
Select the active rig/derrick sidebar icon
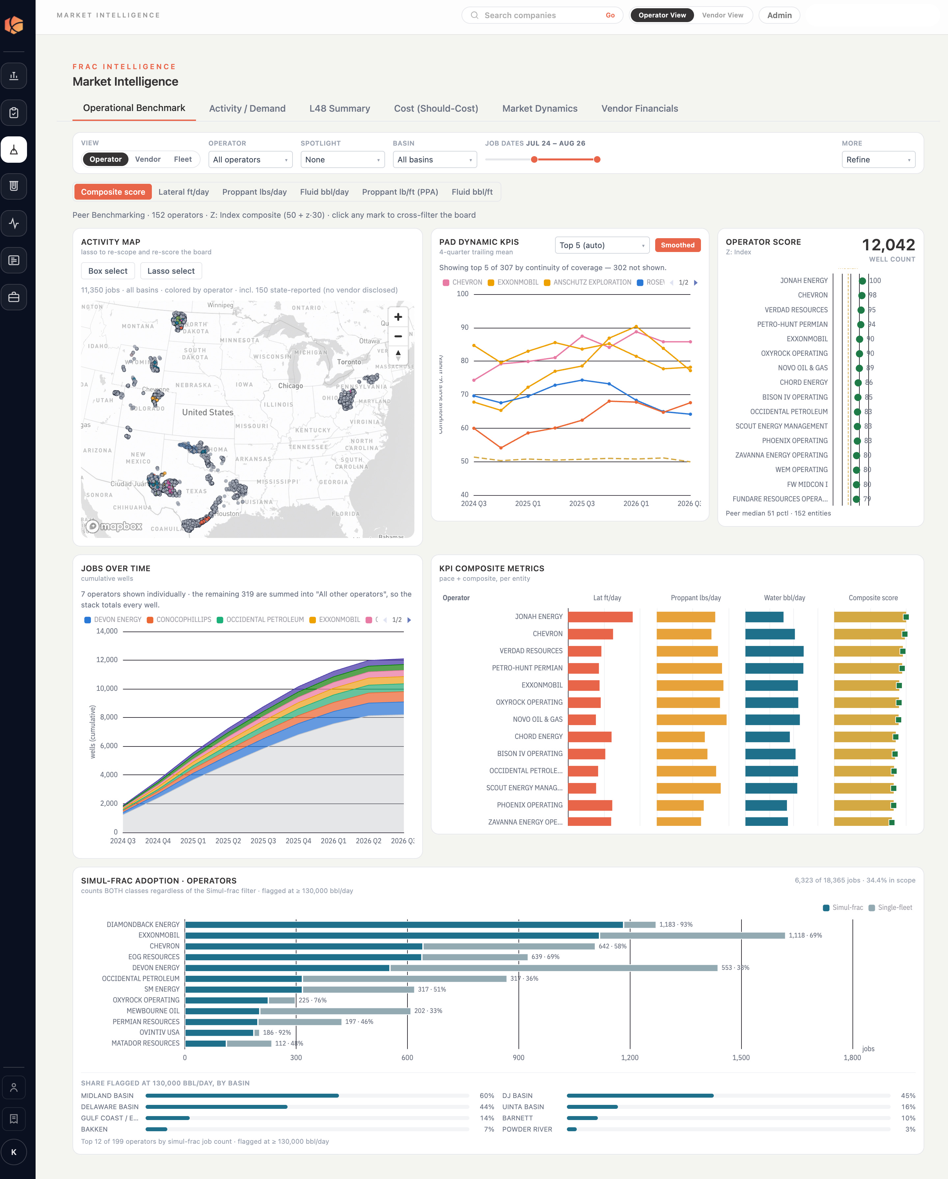pos(14,149)
